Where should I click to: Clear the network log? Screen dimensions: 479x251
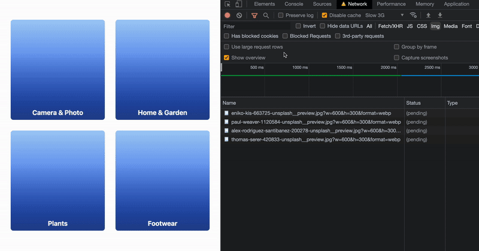(x=239, y=16)
